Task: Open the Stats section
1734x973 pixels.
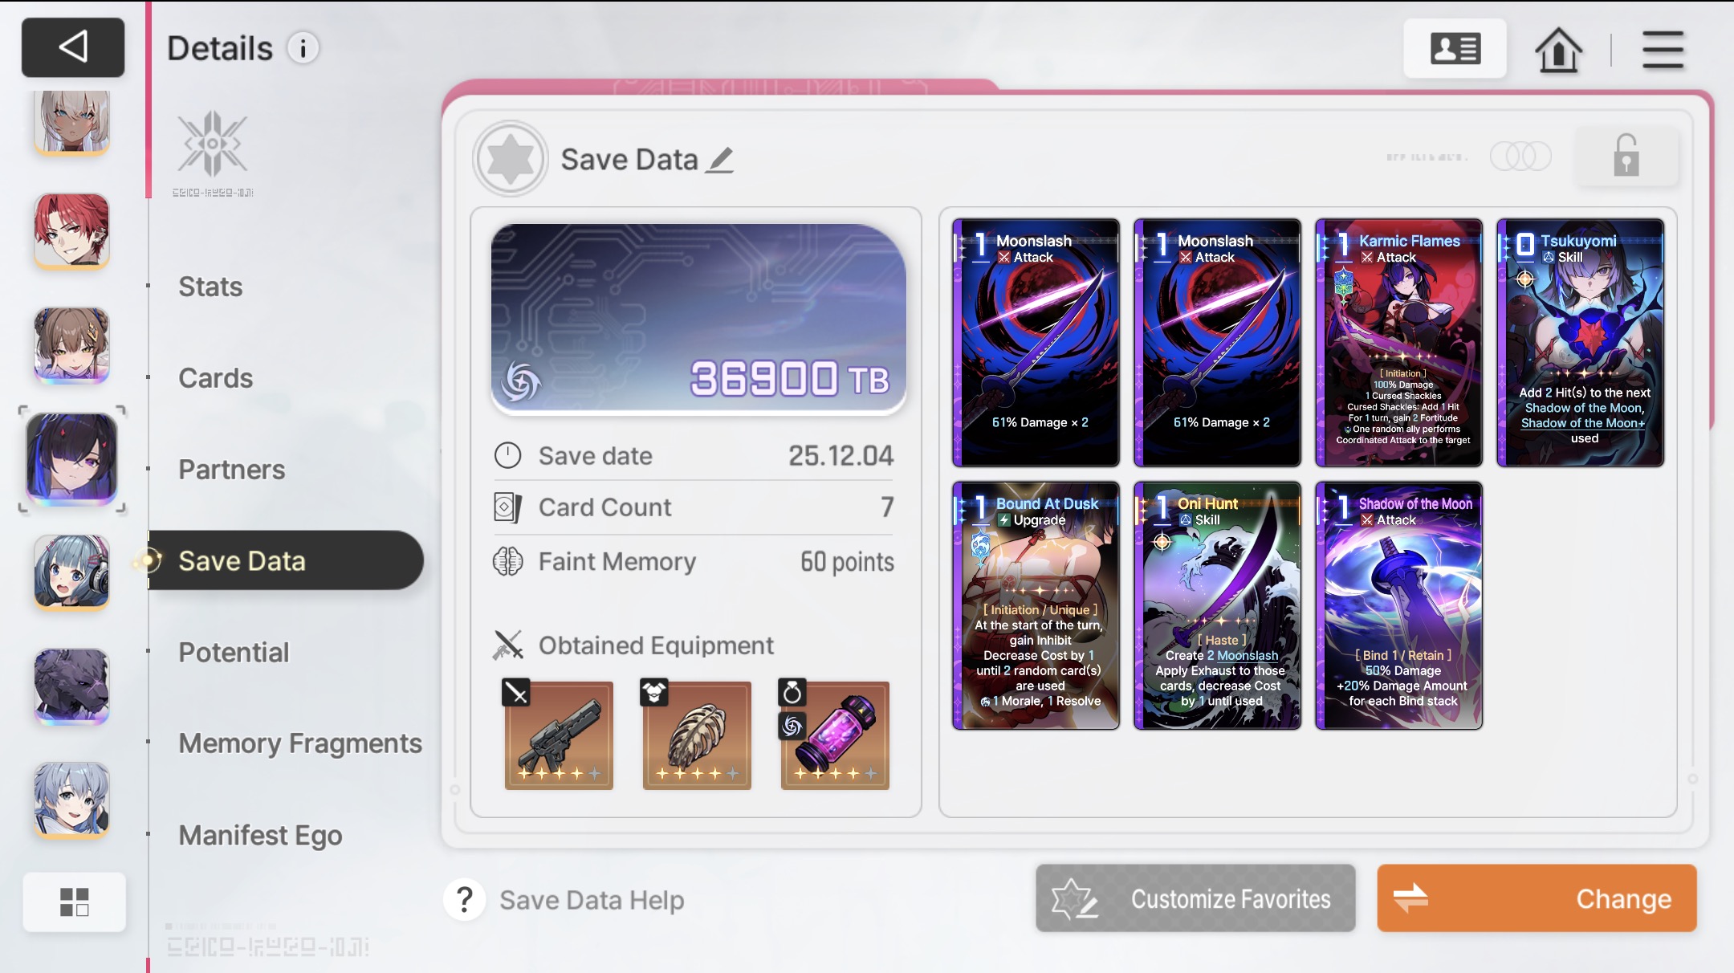Action: [x=210, y=287]
